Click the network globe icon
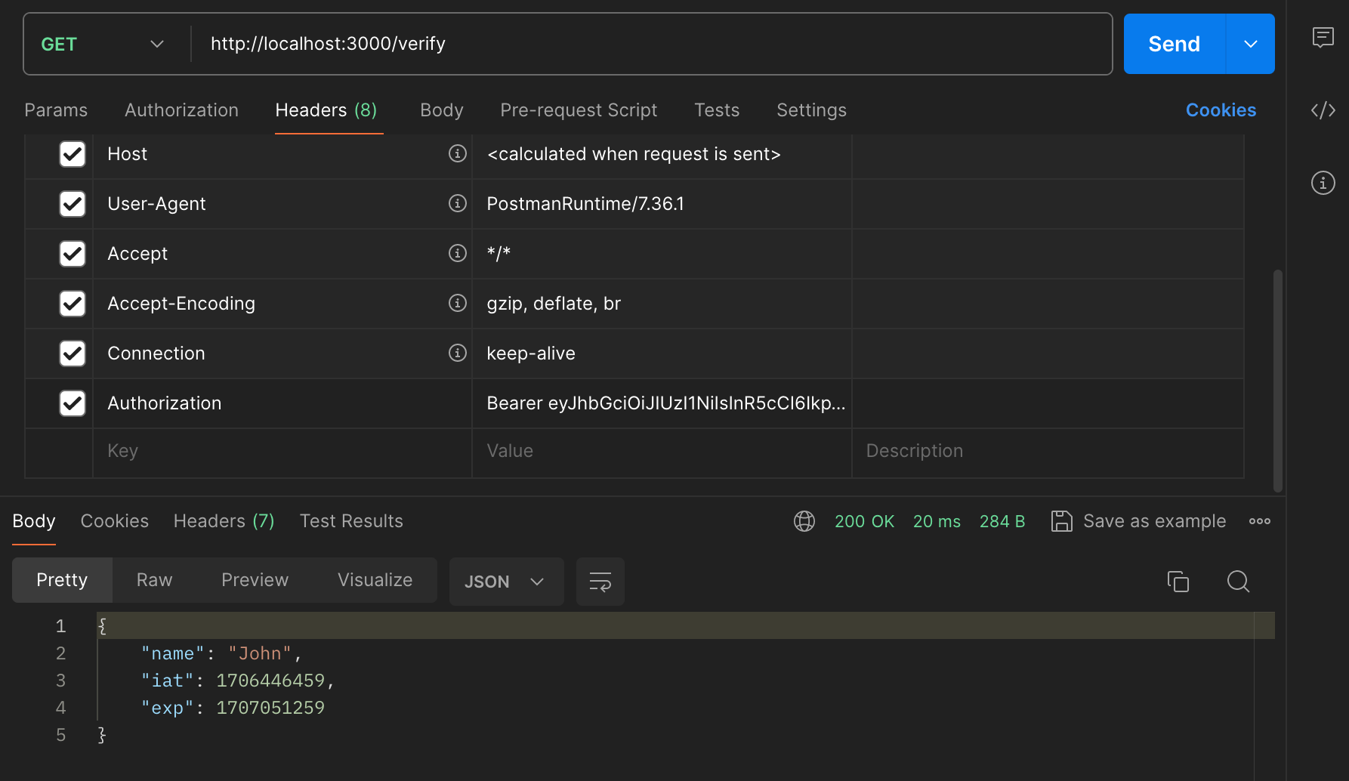This screenshot has width=1349, height=781. click(x=804, y=521)
